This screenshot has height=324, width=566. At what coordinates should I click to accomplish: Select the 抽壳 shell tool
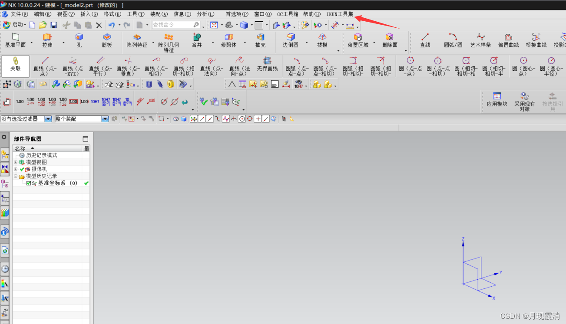260,41
